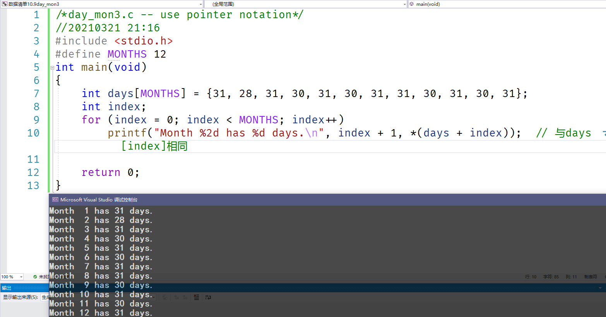Click the <stdio.h> include text
606x317 pixels.
[144, 41]
